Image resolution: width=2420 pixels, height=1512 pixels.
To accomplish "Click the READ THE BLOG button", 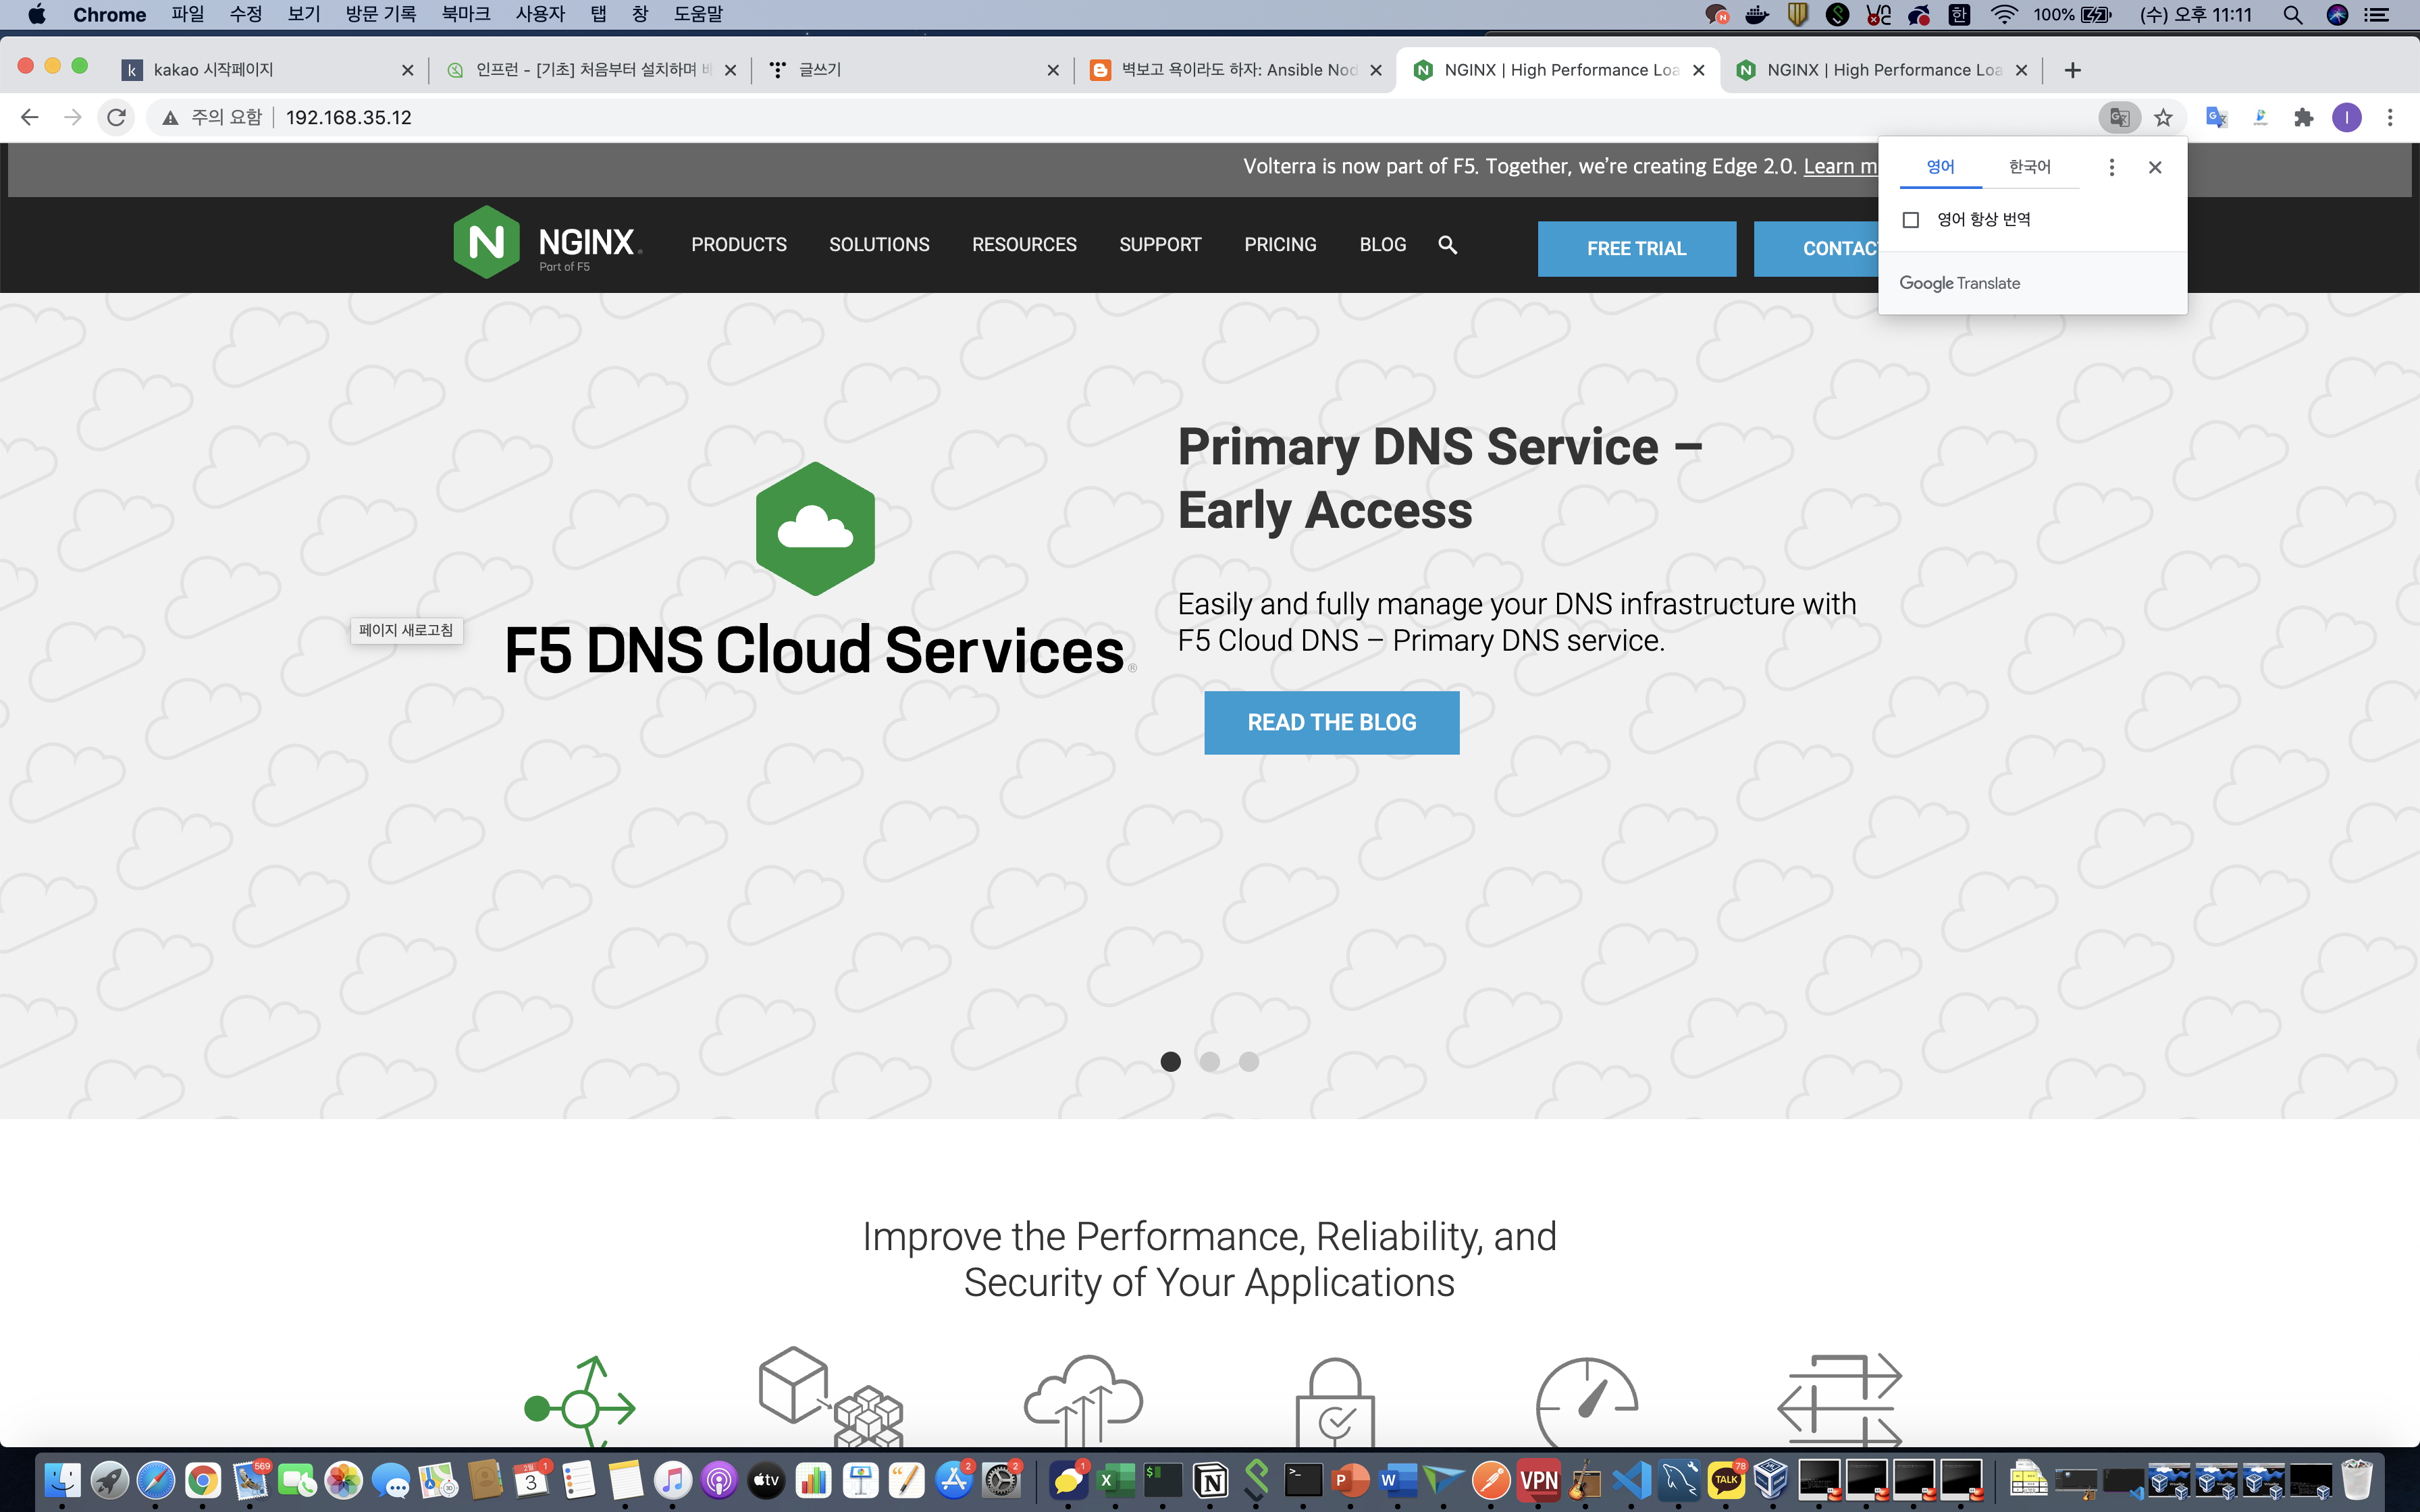I will coord(1331,722).
